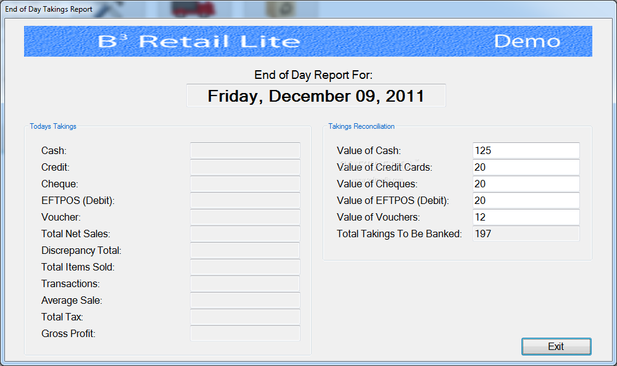The width and height of the screenshot is (617, 366).
Task: Click the 'Discrepancy Total:' label
Action: (81, 250)
